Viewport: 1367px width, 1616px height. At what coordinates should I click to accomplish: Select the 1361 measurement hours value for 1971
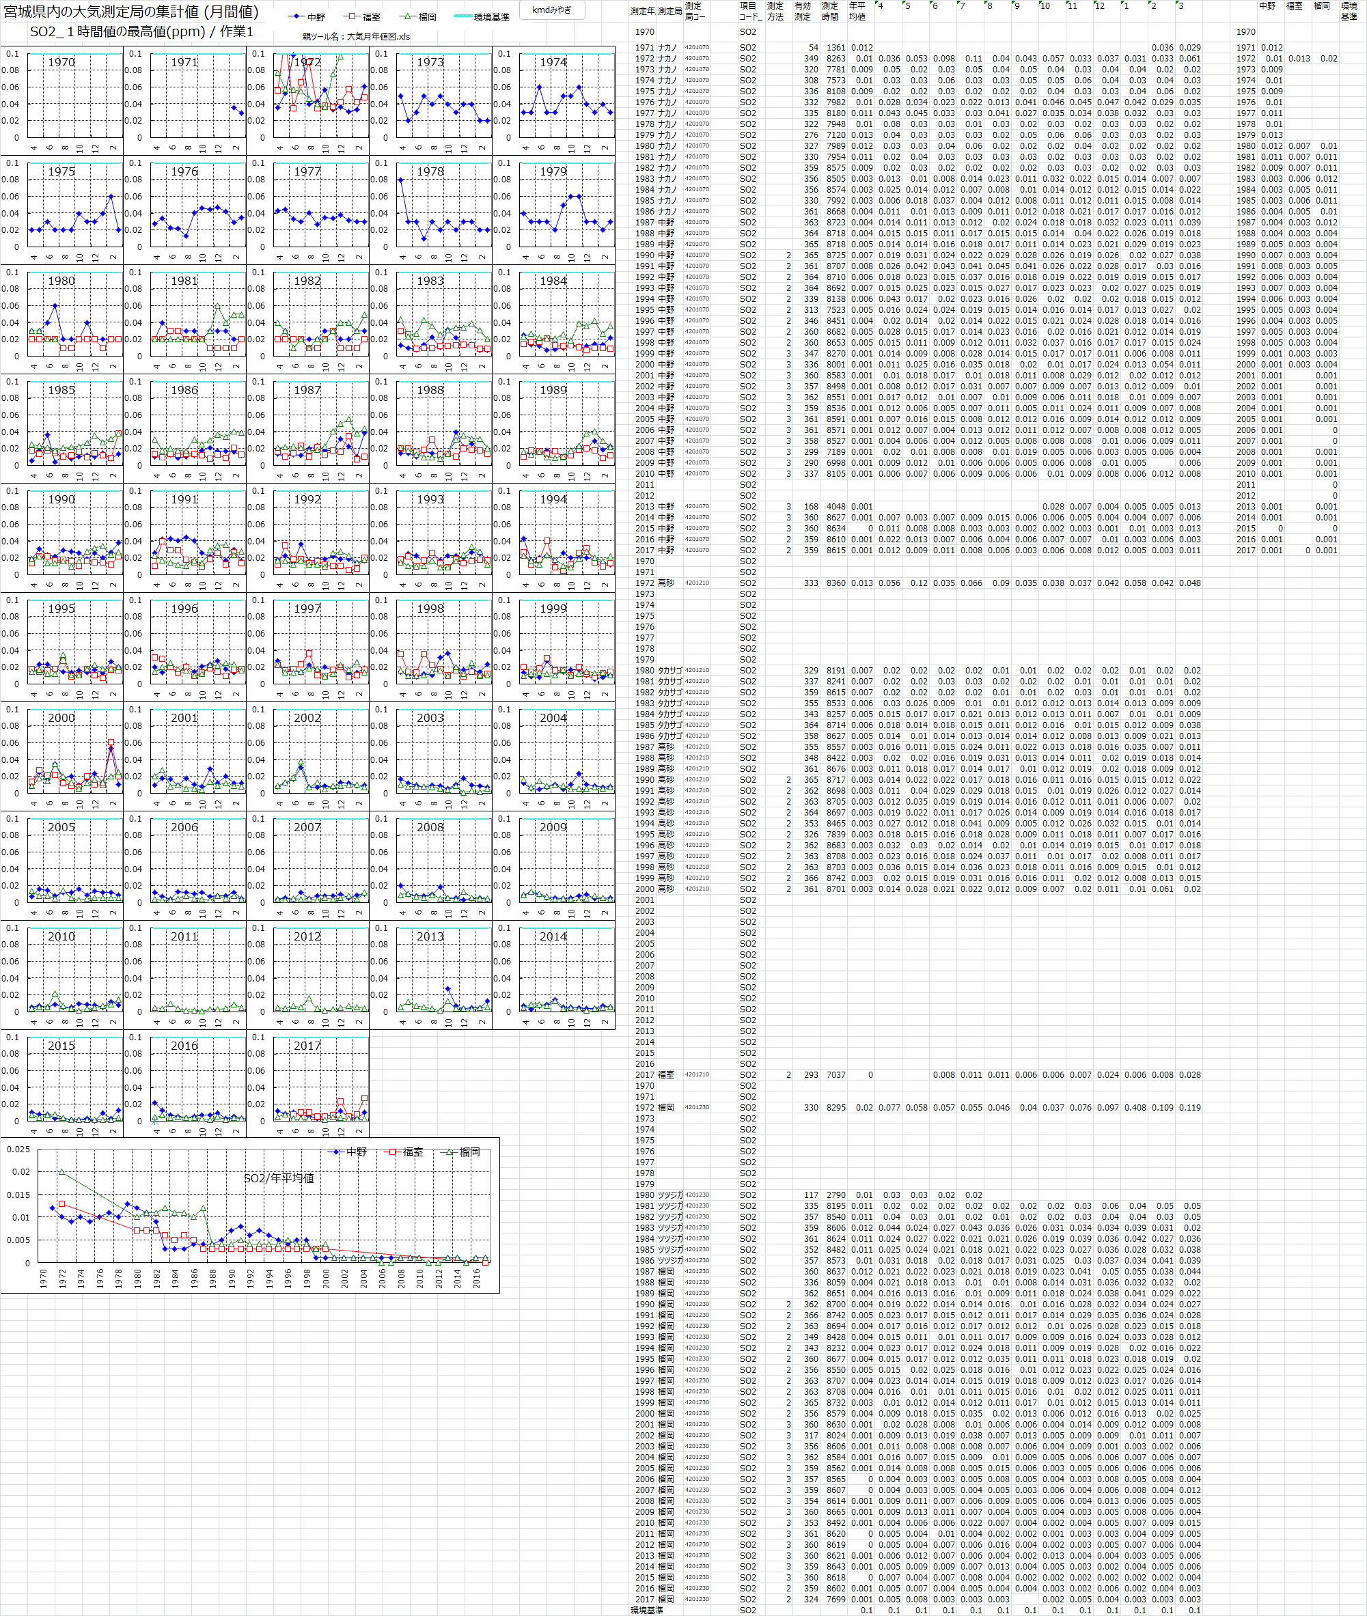pyautogui.click(x=836, y=47)
